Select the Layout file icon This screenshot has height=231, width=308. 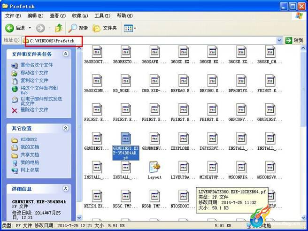click(154, 167)
